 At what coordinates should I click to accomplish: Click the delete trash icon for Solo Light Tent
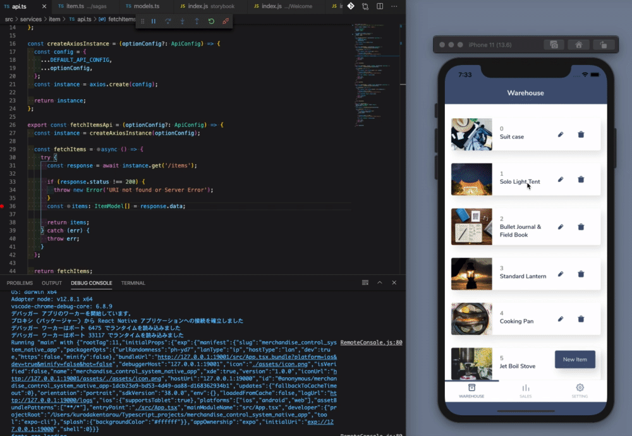tap(581, 180)
